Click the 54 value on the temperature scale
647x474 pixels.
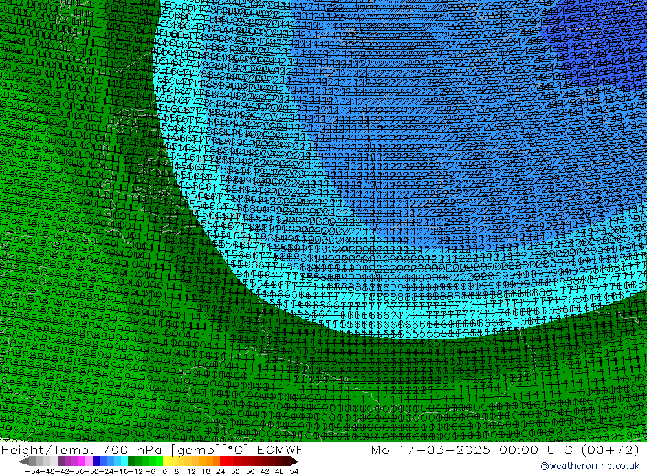pos(294,471)
